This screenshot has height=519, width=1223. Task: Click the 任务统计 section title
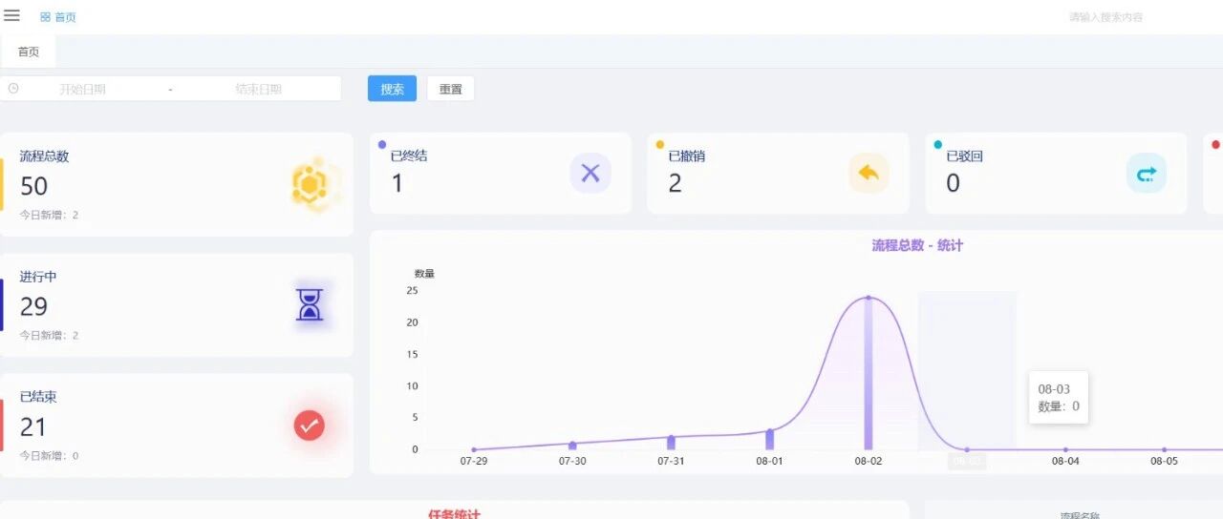[x=454, y=513]
